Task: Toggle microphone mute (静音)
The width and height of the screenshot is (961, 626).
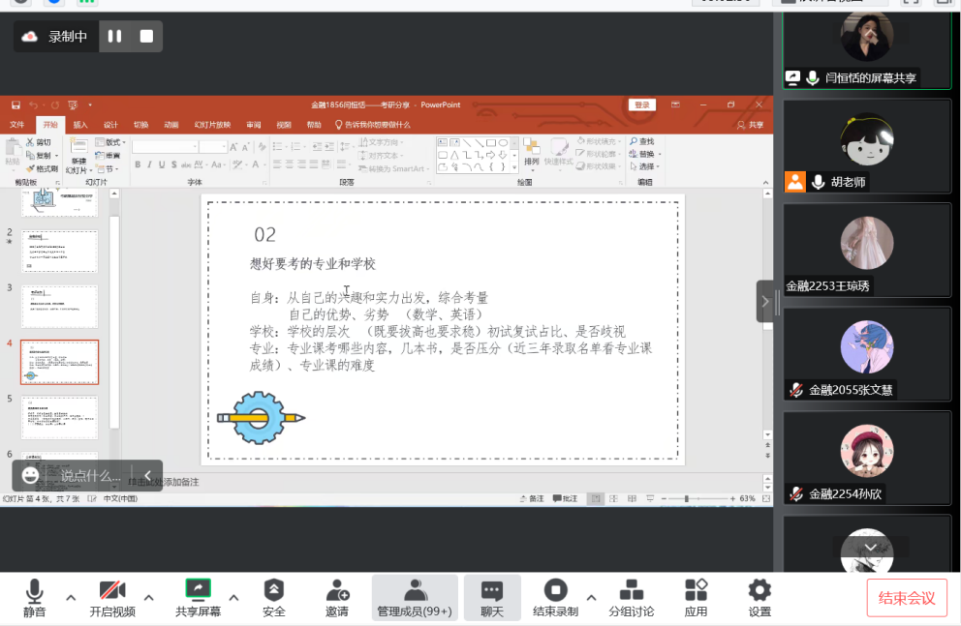Action: pyautogui.click(x=35, y=590)
